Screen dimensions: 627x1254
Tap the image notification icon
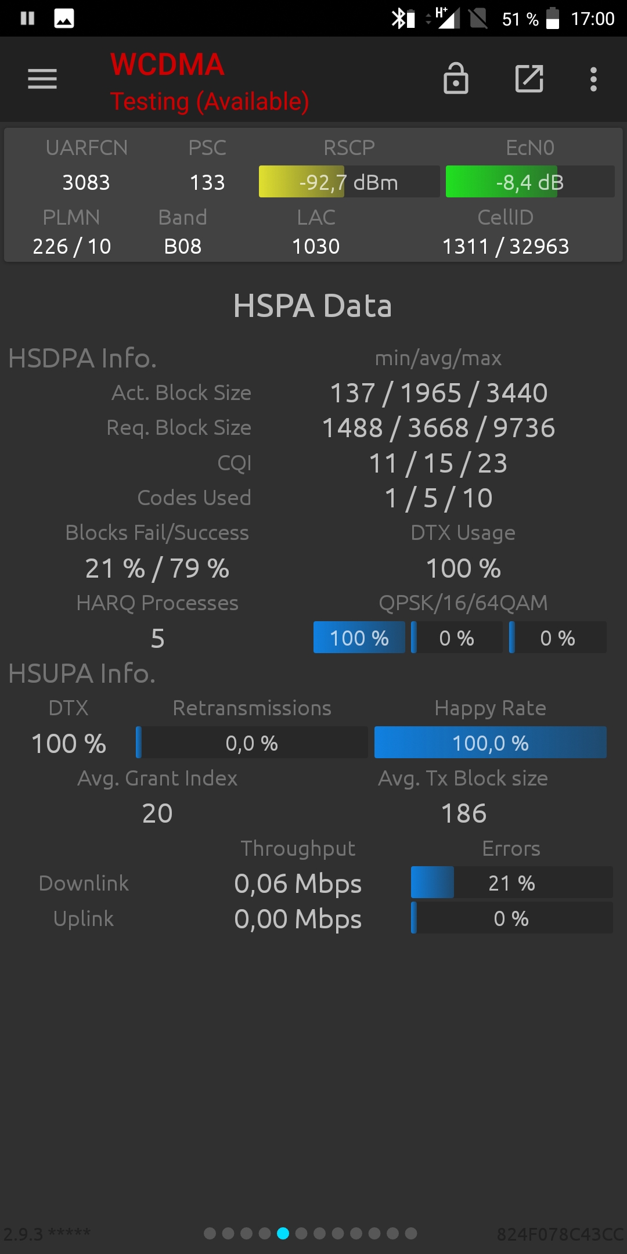pos(64,19)
